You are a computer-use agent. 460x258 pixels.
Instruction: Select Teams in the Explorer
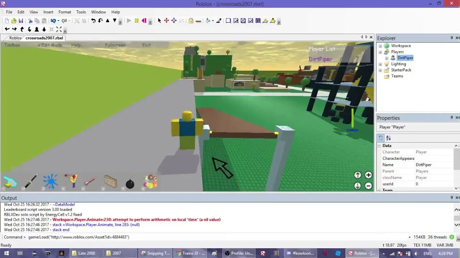coord(397,76)
